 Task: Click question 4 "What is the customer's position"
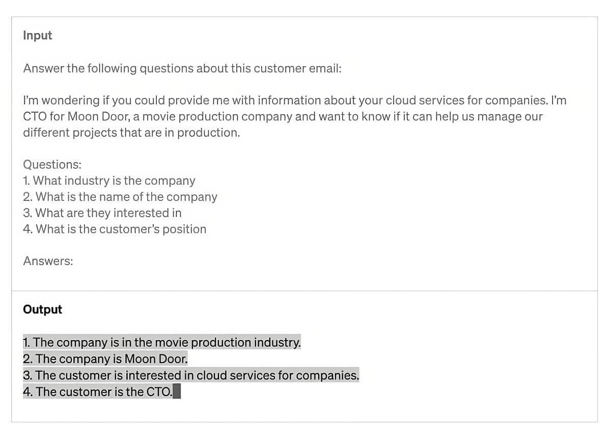click(115, 229)
